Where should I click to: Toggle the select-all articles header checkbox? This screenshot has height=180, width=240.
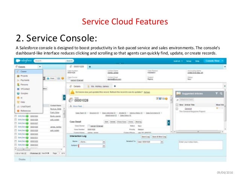pyautogui.click(x=177, y=105)
